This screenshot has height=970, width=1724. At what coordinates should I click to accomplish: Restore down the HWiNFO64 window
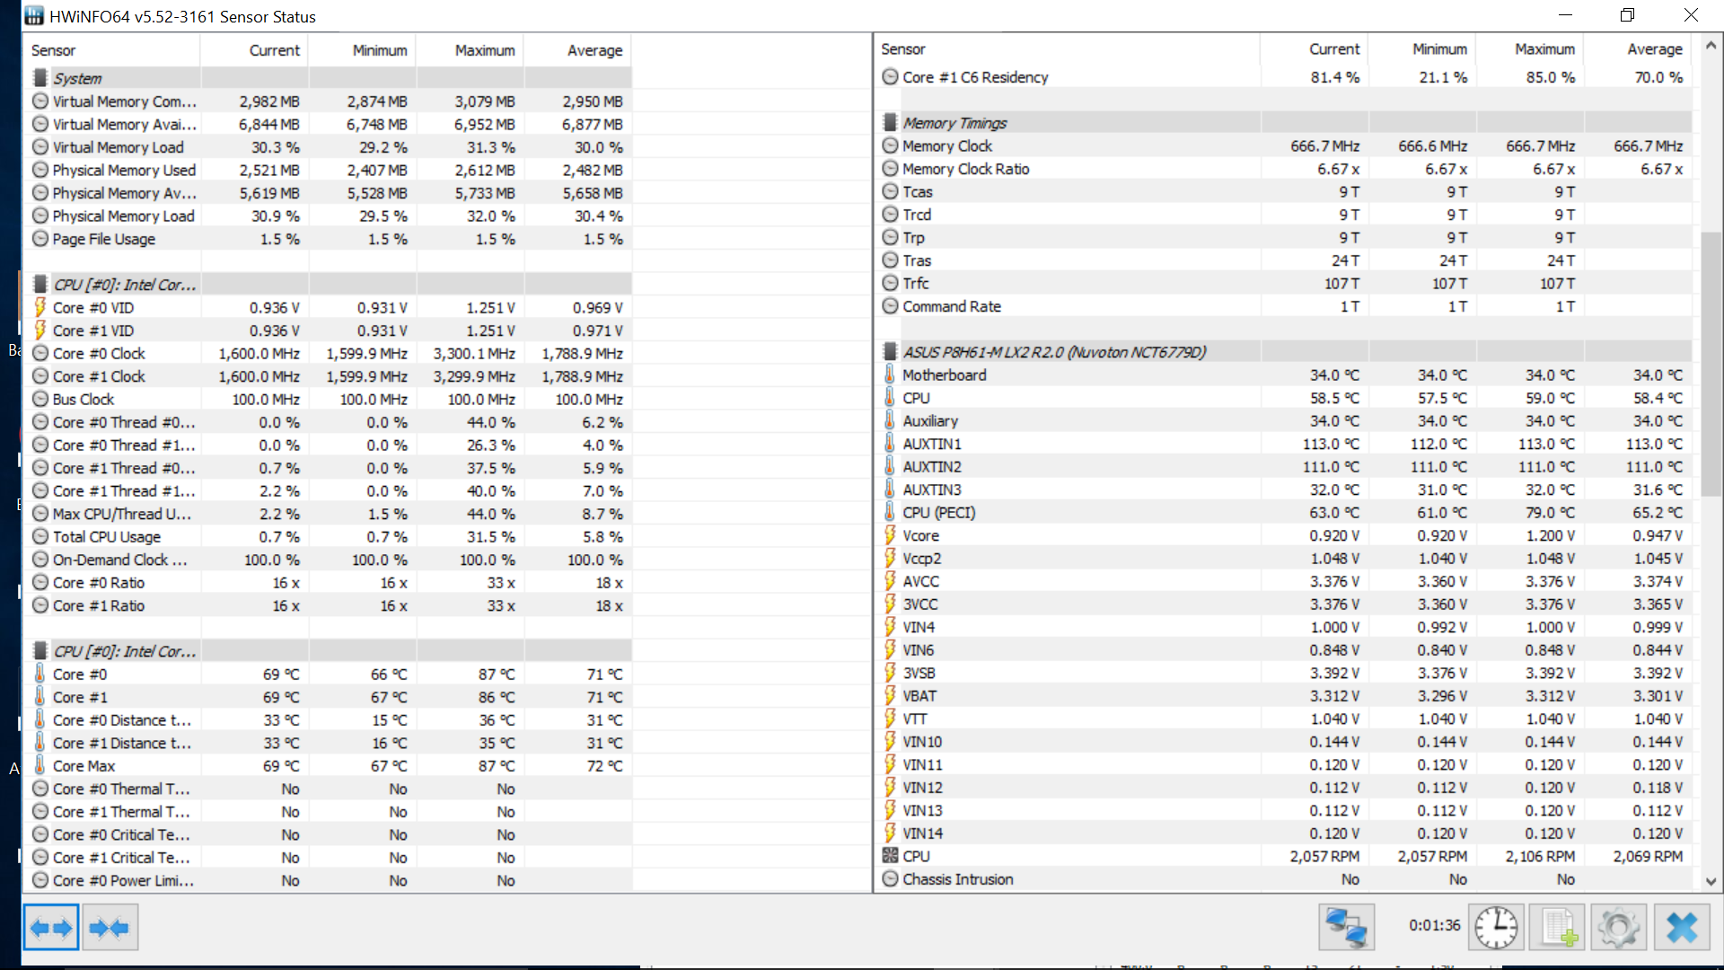pyautogui.click(x=1627, y=15)
